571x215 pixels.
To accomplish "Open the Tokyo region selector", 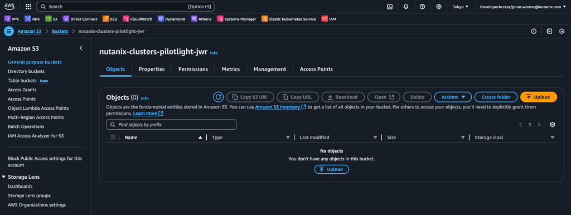I will tap(460, 7).
